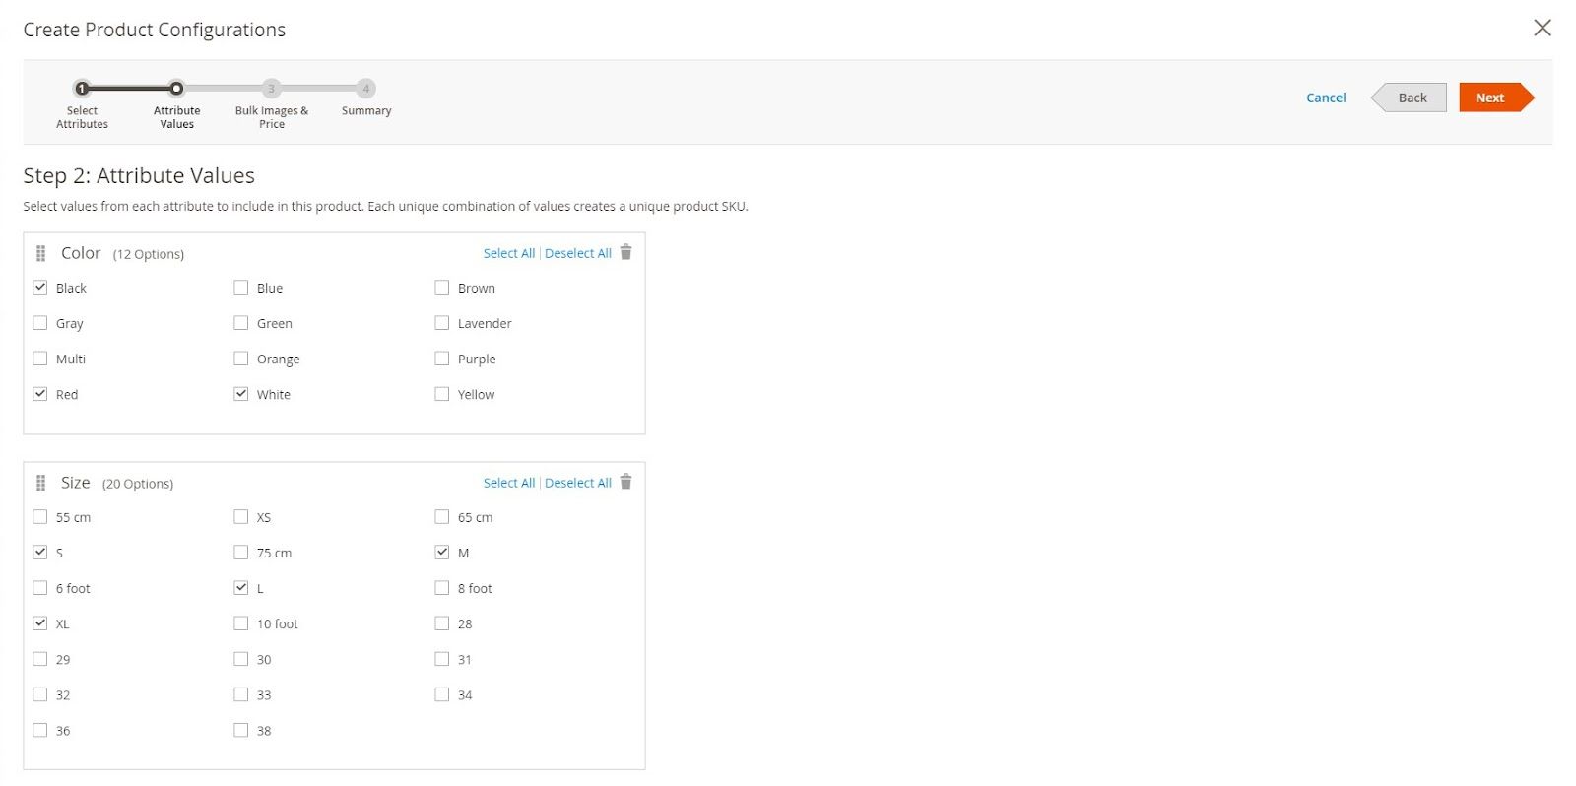
Task: Uncheck the White color checkbox
Action: click(x=241, y=394)
